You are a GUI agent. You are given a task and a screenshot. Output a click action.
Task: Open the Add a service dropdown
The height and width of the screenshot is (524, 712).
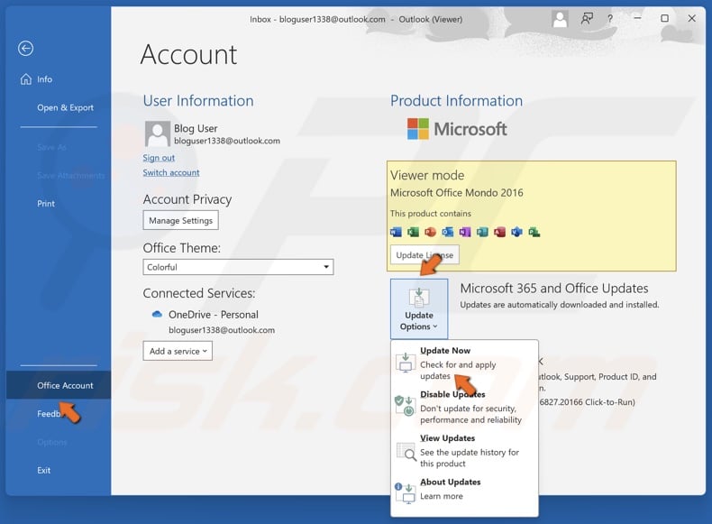coord(178,352)
